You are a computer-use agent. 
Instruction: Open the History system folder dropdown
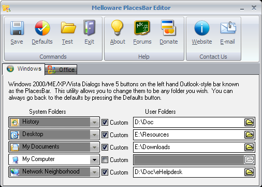point(94,122)
